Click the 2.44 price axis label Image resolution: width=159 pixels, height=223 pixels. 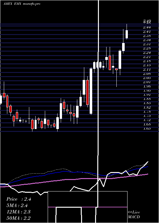point(147,27)
